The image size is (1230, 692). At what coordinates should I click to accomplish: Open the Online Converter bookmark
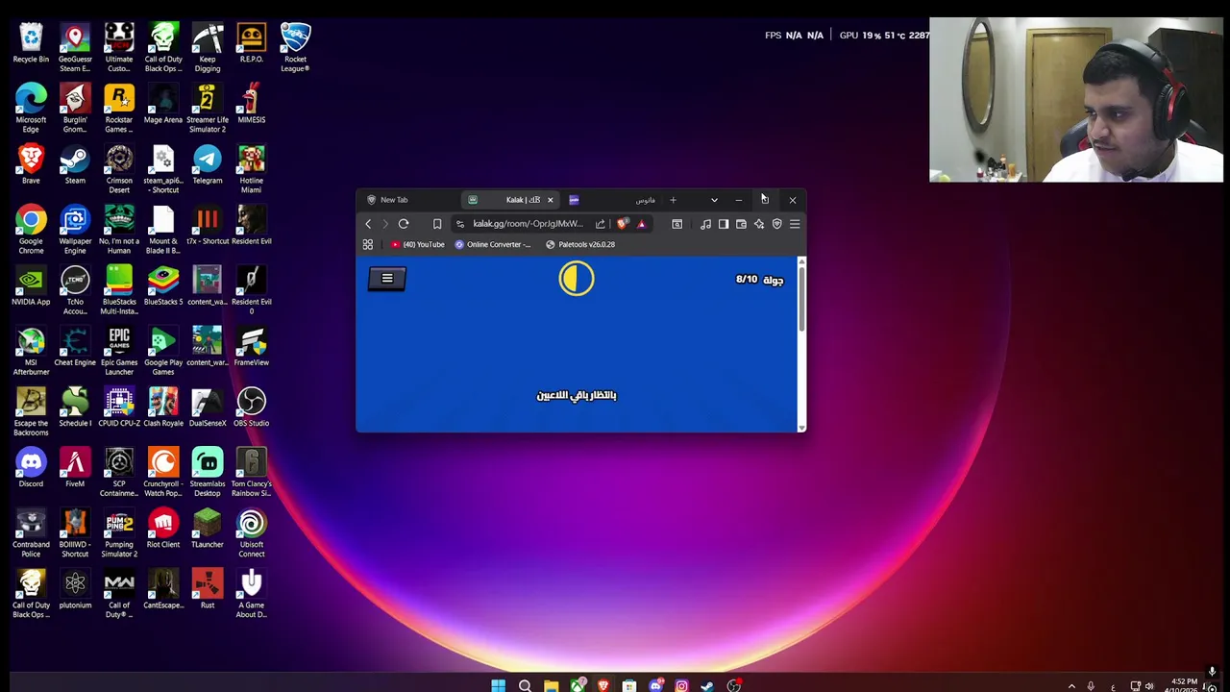(493, 245)
